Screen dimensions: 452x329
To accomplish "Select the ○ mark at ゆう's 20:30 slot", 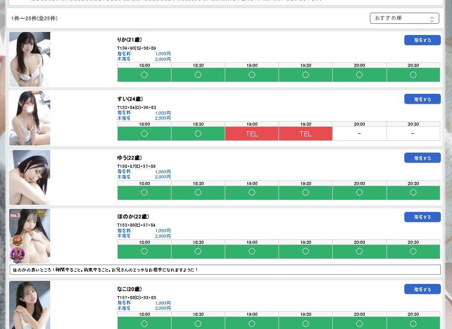I will [412, 193].
